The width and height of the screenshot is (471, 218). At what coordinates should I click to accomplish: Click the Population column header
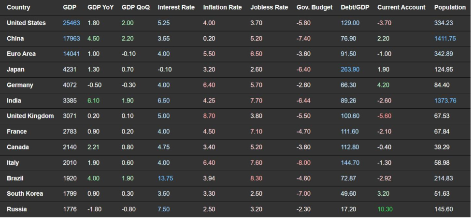pos(449,8)
